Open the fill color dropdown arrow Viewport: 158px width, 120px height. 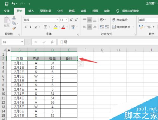click(59, 27)
